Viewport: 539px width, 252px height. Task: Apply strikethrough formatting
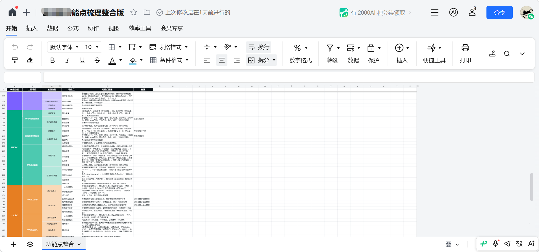(x=97, y=60)
